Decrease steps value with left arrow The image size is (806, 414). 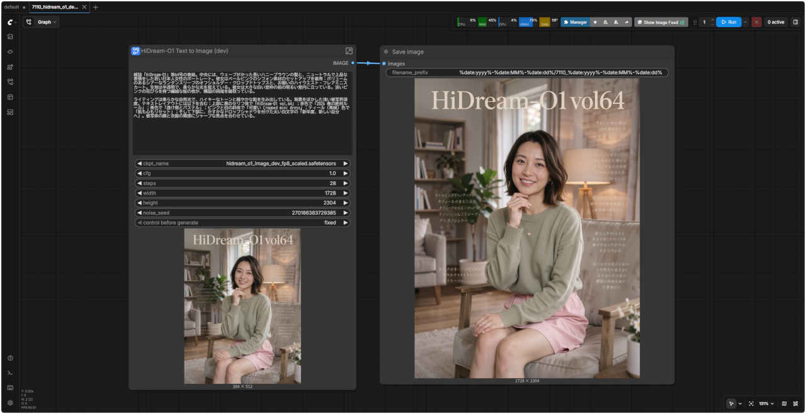[139, 183]
